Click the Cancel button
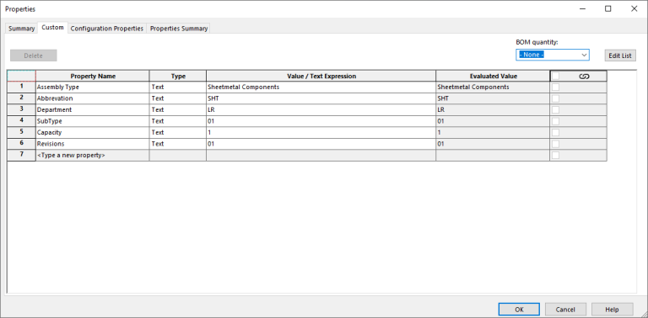This screenshot has height=318, width=648. pyautogui.click(x=565, y=310)
